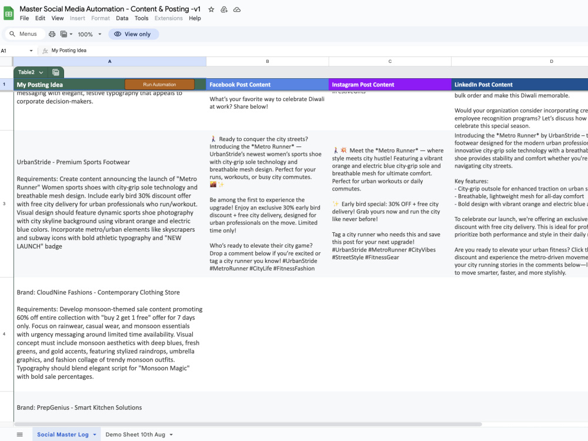Expand the name box dropdown arrow
The image size is (588, 441).
pos(31,51)
